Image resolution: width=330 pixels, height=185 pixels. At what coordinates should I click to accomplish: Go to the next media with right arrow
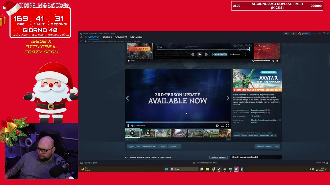(x=228, y=98)
